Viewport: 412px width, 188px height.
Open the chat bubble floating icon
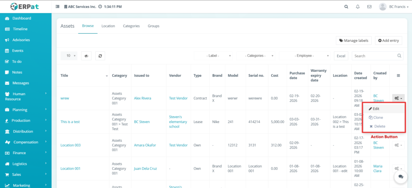click(400, 176)
